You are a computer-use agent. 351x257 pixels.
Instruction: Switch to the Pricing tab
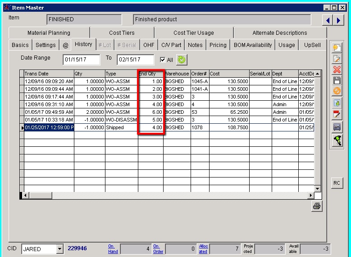(x=218, y=45)
